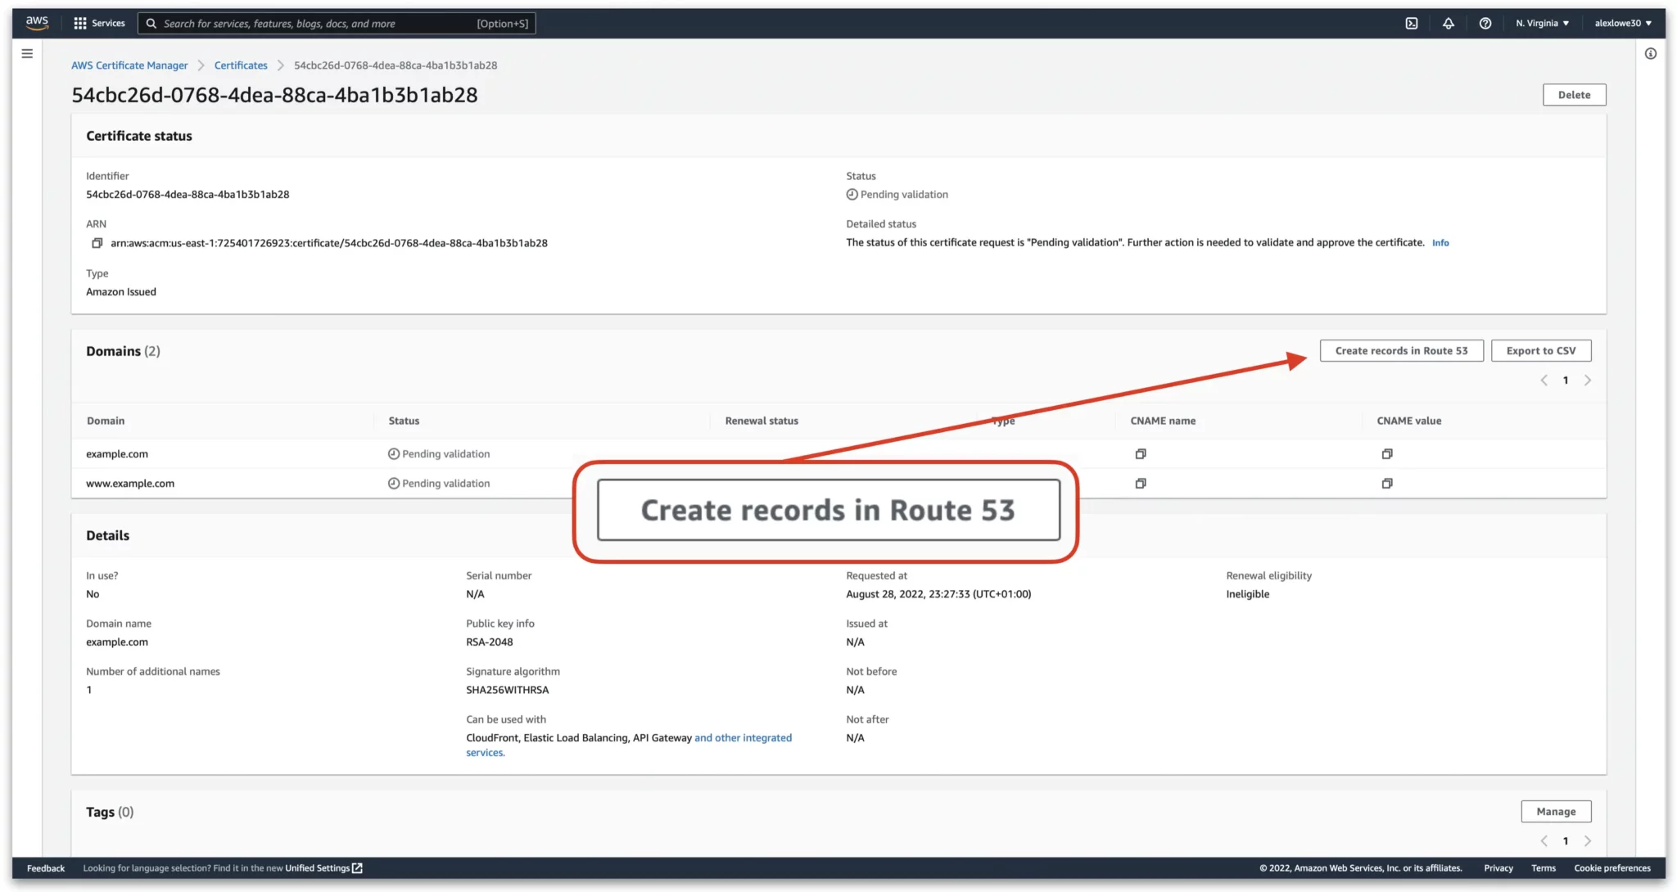Export domains to CSV
The image size is (1677, 892).
click(1540, 351)
